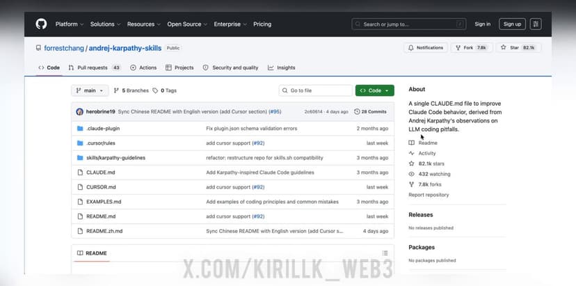This screenshot has width=576, height=286.
Task: Open the Platform menu
Action: [70, 24]
